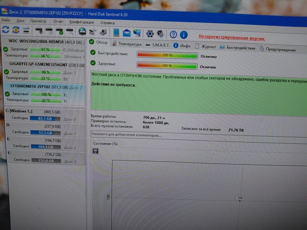The height and width of the screenshot is (230, 307).
Task: Click the 706 дн., 21 ч value
Action: point(154,118)
